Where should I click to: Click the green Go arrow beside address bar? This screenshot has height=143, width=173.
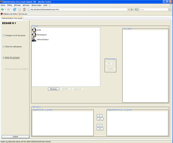(x=132, y=9)
